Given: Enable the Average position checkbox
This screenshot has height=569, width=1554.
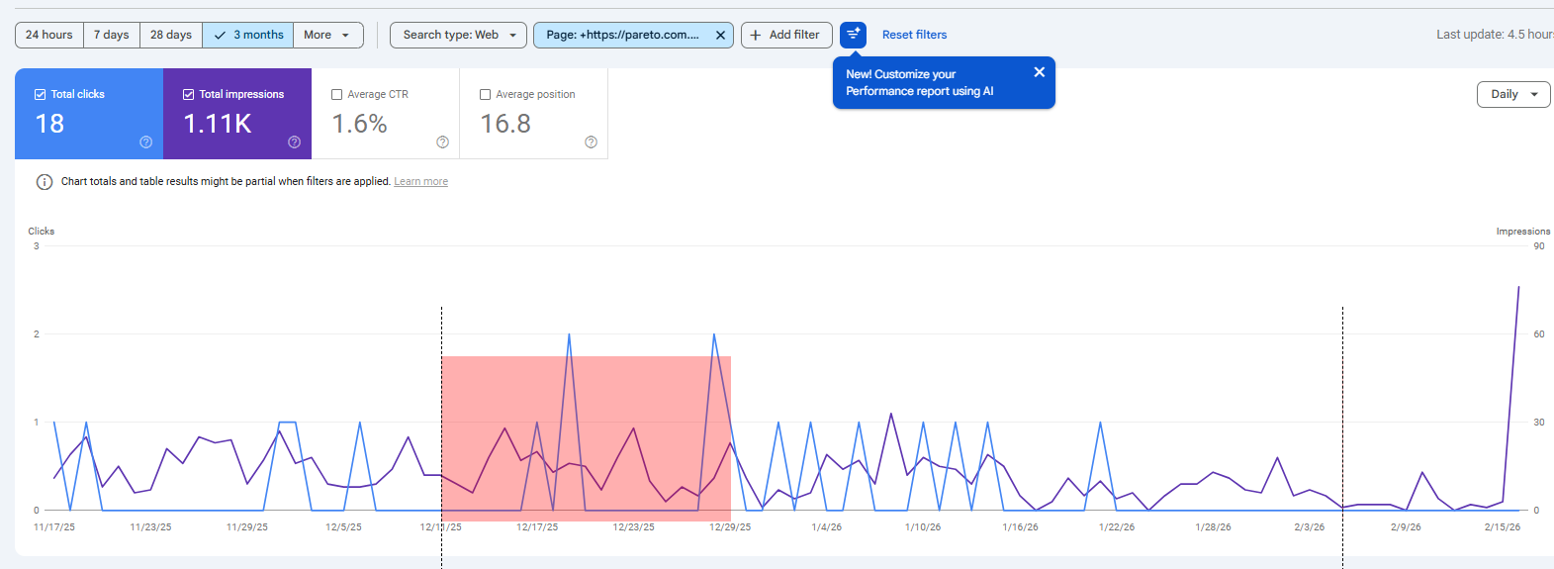Looking at the screenshot, I should [486, 95].
